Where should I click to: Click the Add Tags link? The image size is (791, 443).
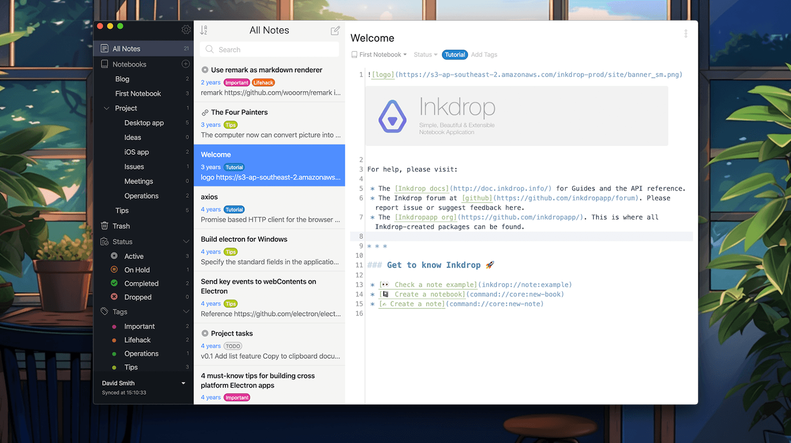click(x=484, y=54)
